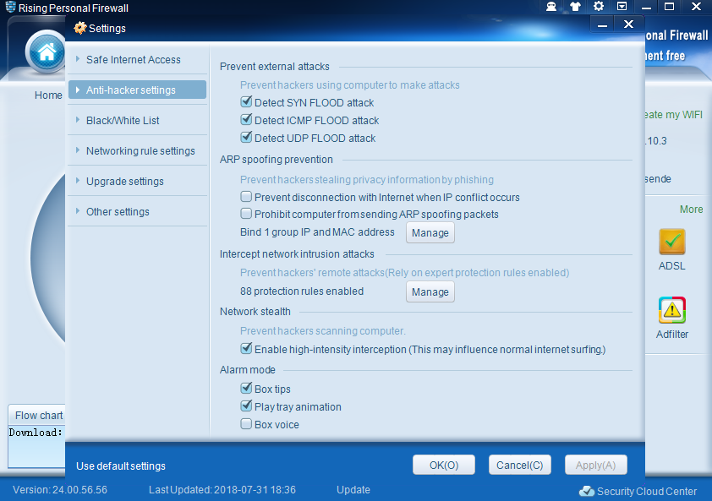The width and height of the screenshot is (712, 501).
Task: Expand arrow beside Black/White List
Action: click(x=78, y=120)
